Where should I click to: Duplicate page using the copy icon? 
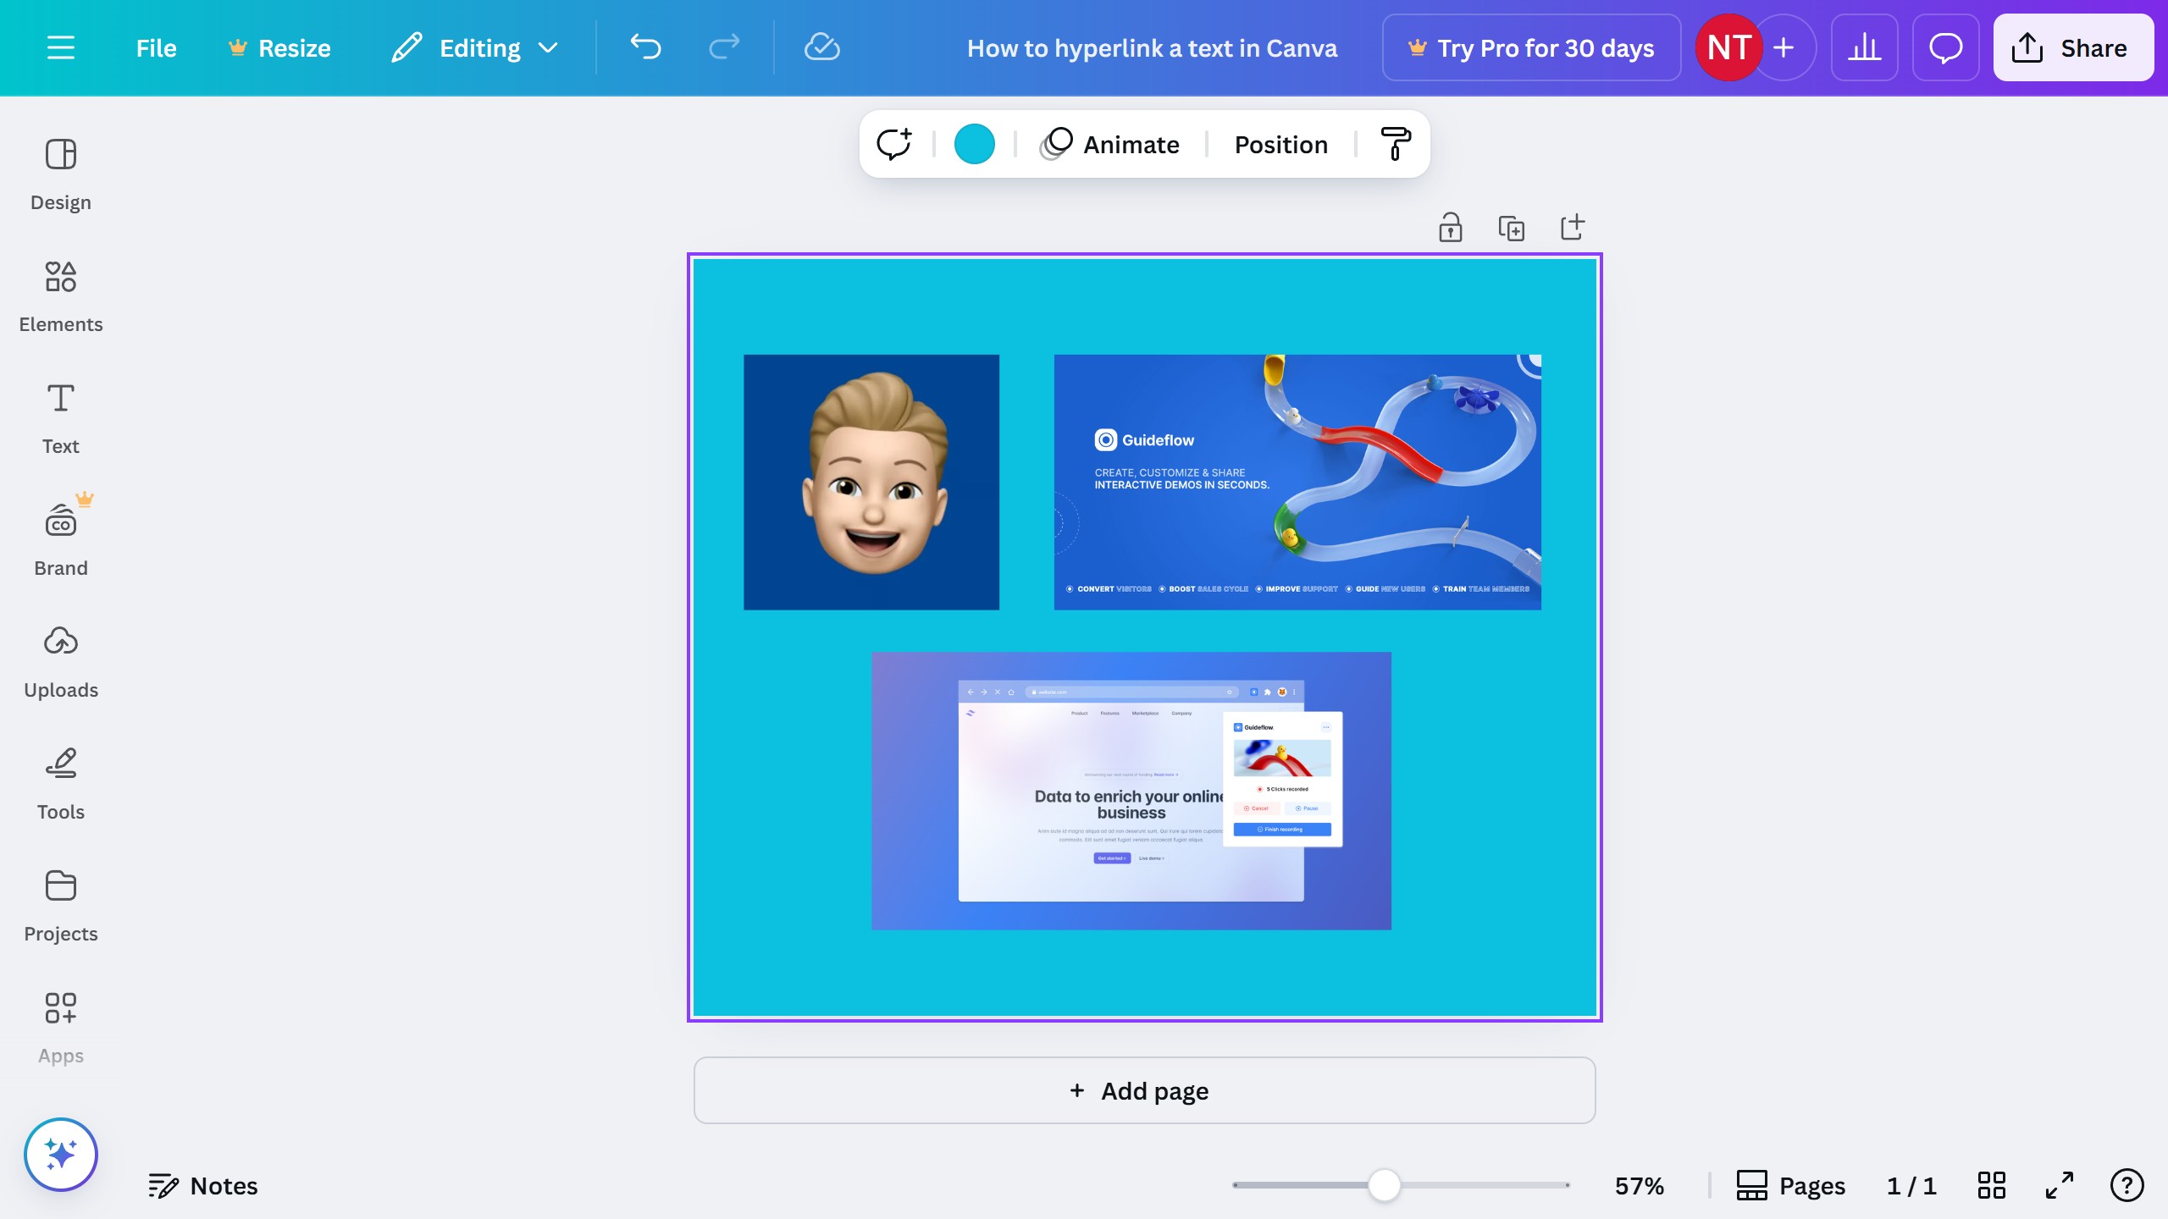1511,228
